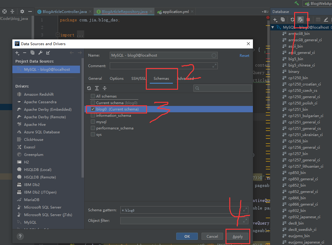The width and height of the screenshot is (332, 245).
Task: Switch to the SSH/SSL tab
Action: pyautogui.click(x=138, y=79)
